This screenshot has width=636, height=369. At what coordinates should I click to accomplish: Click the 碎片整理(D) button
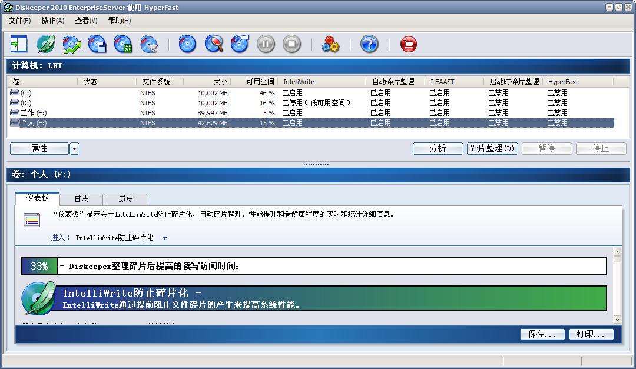click(x=492, y=148)
